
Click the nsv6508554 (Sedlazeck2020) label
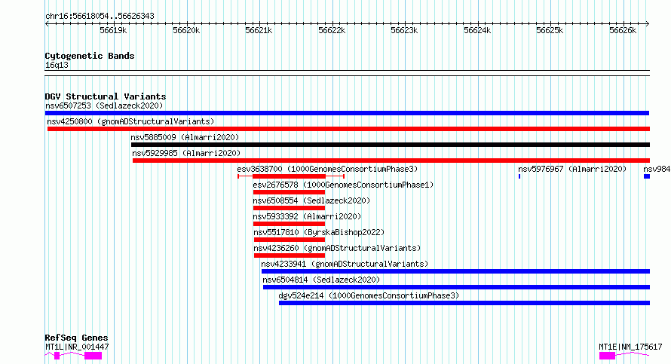[311, 200]
